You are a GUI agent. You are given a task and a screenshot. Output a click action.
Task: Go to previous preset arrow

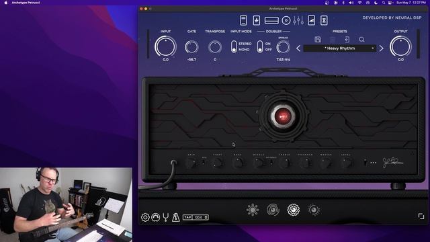(298, 48)
